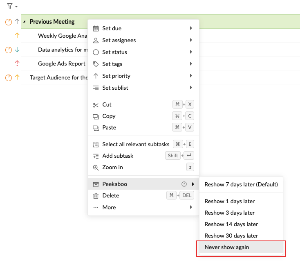300x263 pixels.
Task: Toggle status circle of Previous Meeting task
Action: click(9, 22)
